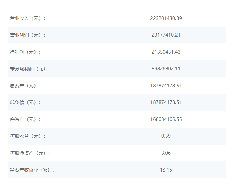
Task: Click the 净资产（元） row label
Action: 25,119
